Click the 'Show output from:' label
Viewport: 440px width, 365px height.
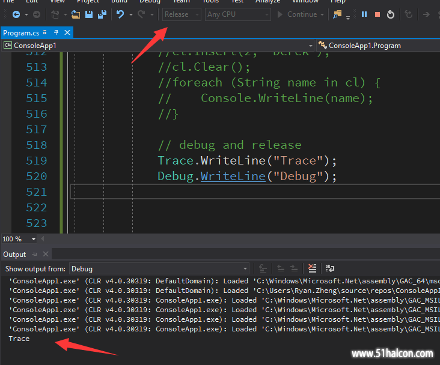tap(35, 269)
